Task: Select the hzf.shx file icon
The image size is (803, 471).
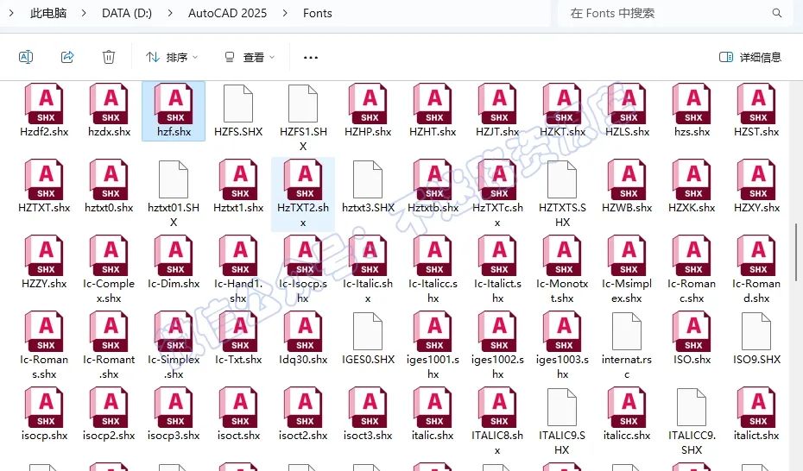Action: pos(174,104)
